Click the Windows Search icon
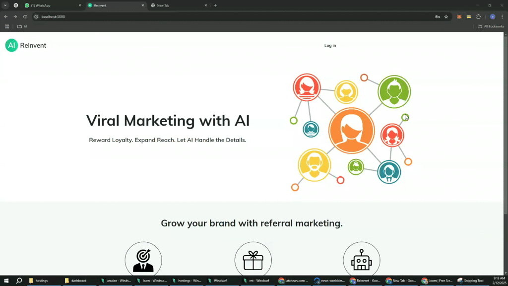 tap(19, 281)
